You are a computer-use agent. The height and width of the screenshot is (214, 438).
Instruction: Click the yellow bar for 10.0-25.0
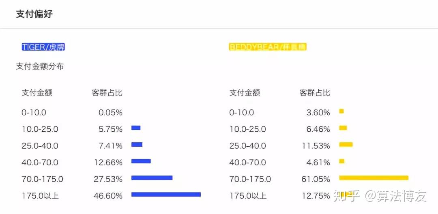pos(343,128)
